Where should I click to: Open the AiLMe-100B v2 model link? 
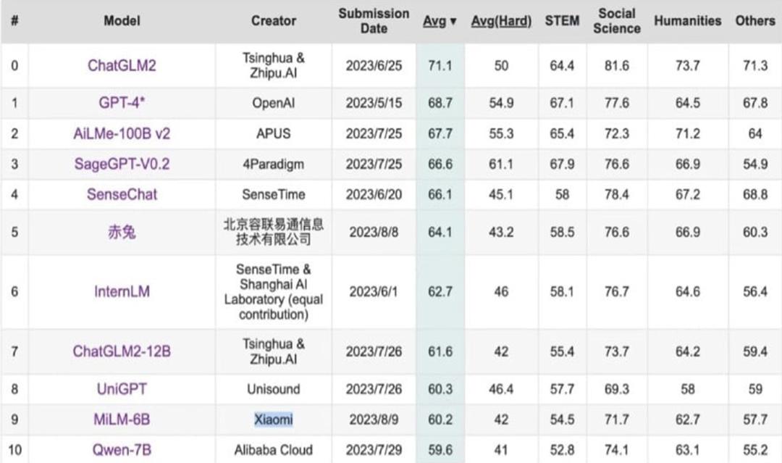pyautogui.click(x=122, y=134)
